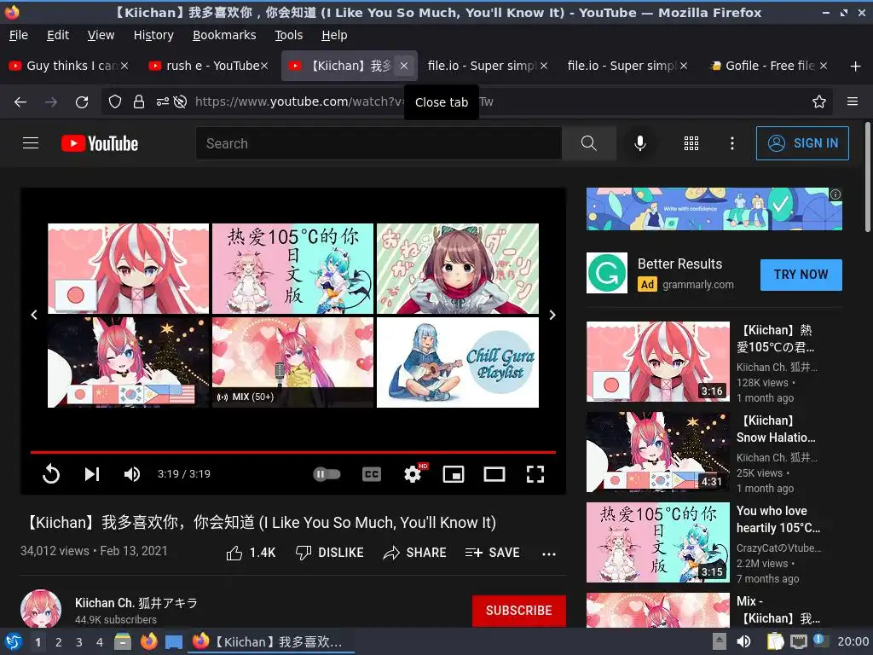Screen dimensions: 873x655
Task: Open player settings gear icon
Action: [413, 474]
